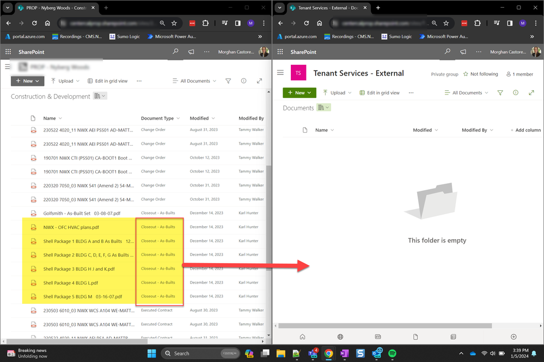Image resolution: width=544 pixels, height=362 pixels.
Task: Click Edit in grid view in left library
Action: pyautogui.click(x=108, y=80)
